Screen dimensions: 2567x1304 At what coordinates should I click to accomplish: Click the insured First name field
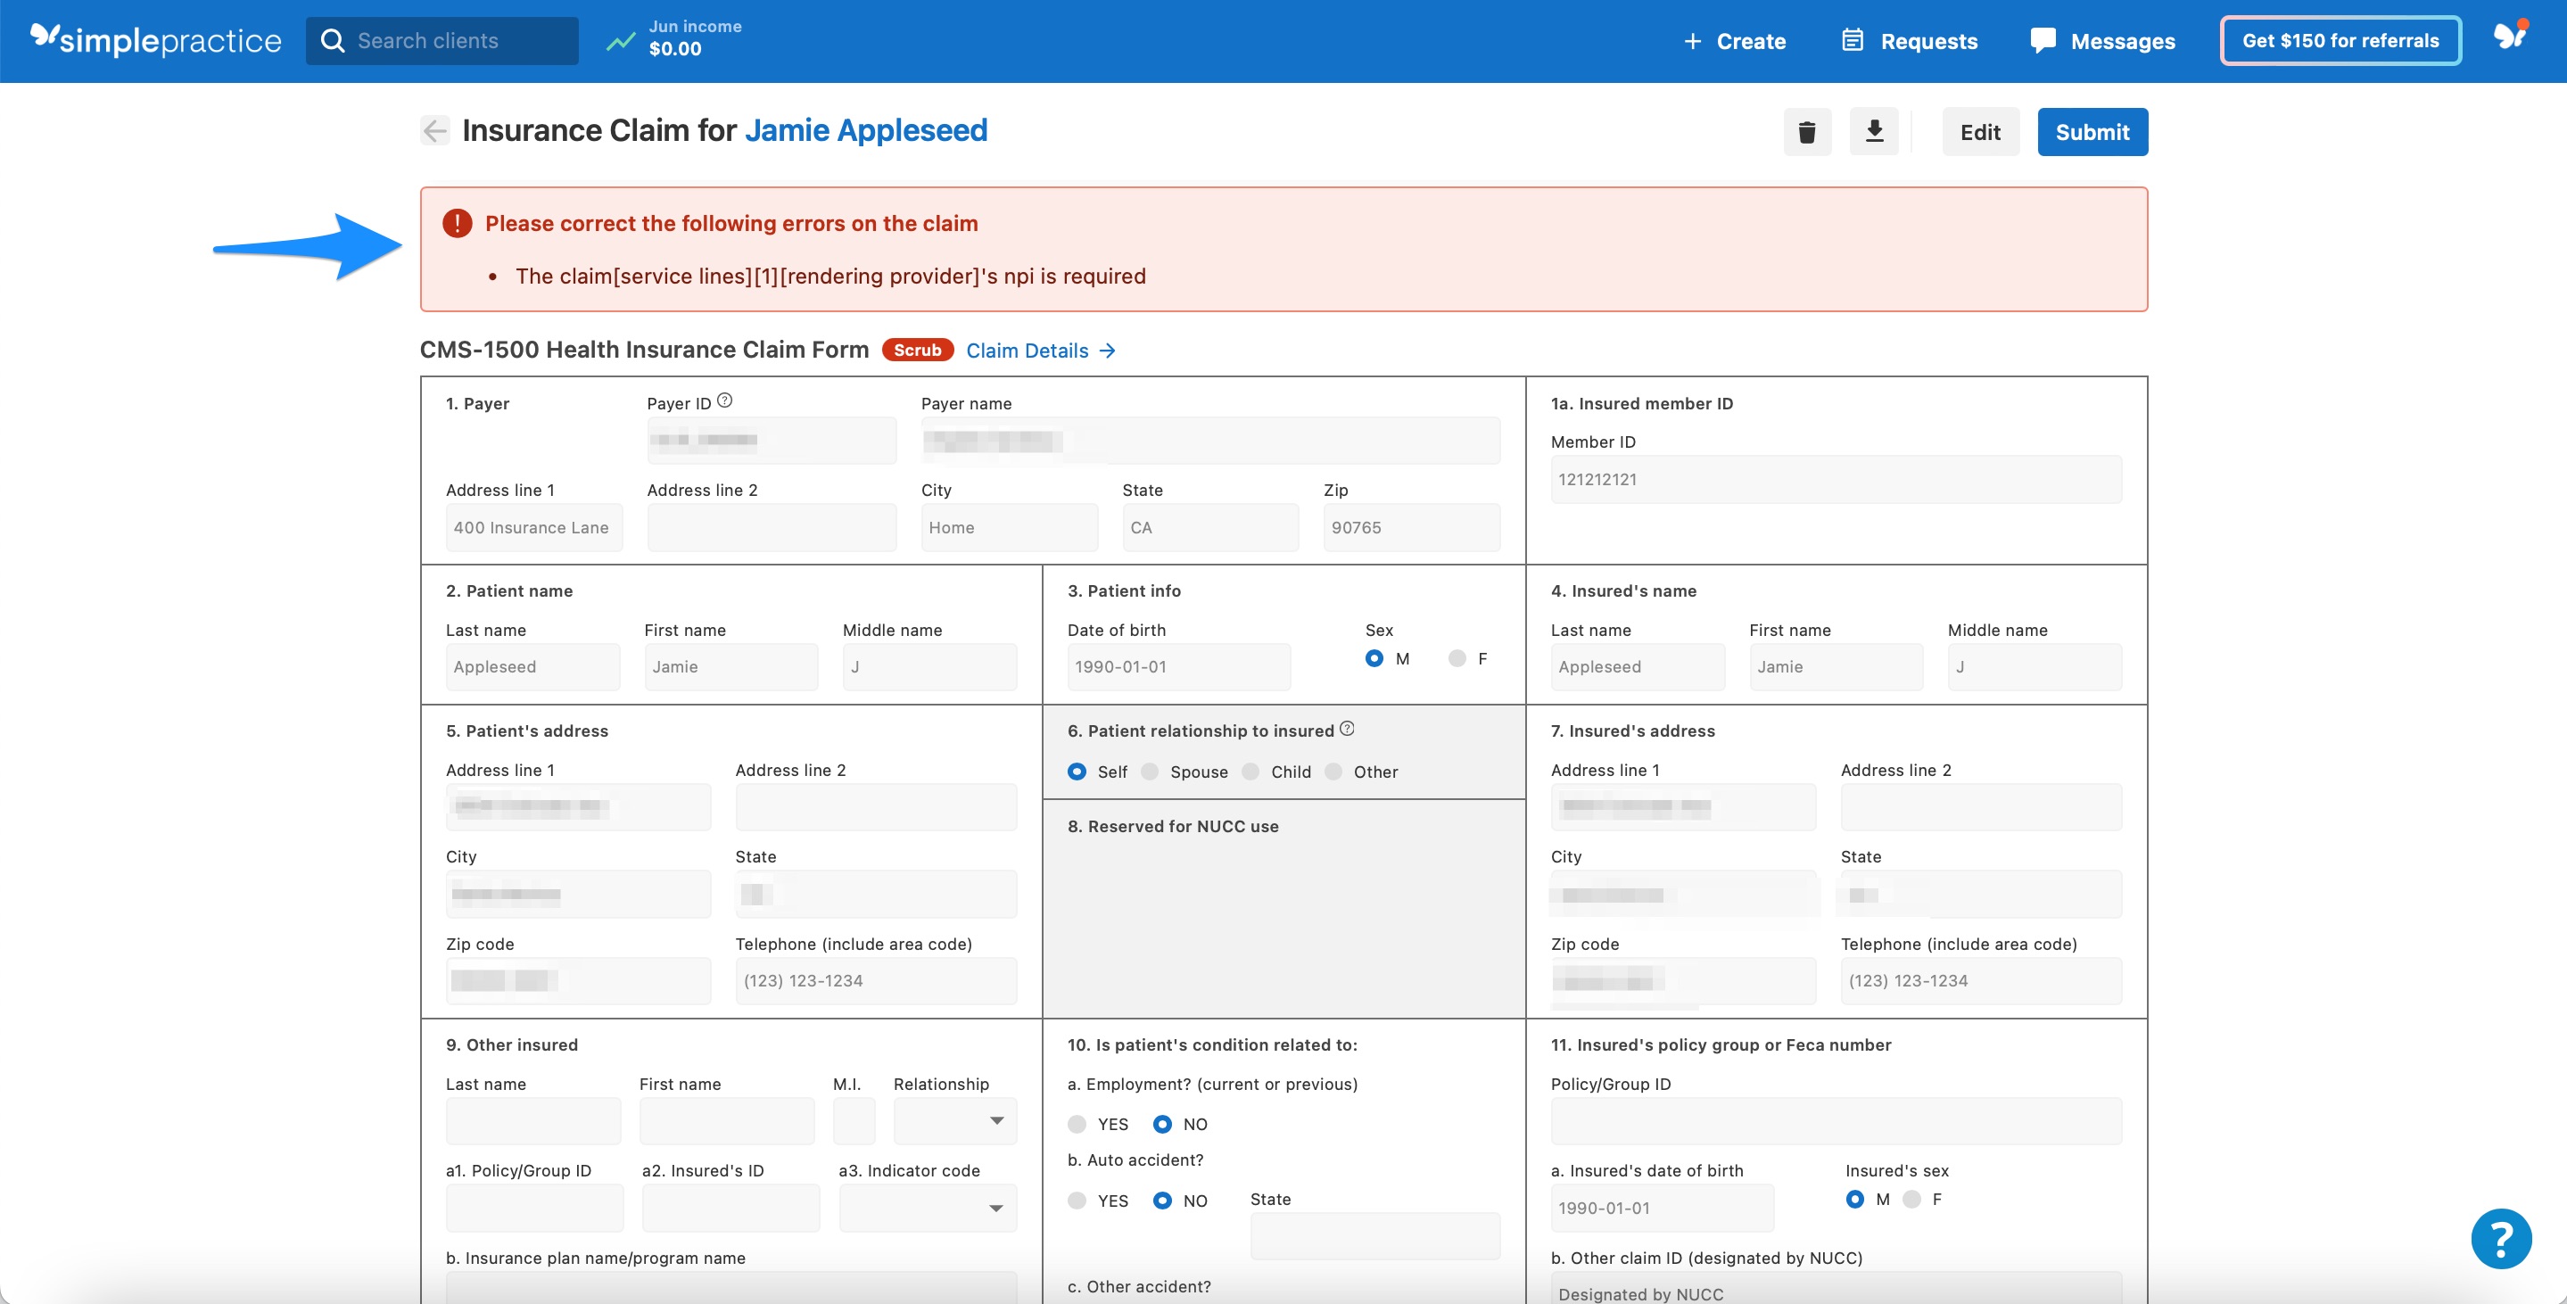(x=1836, y=666)
